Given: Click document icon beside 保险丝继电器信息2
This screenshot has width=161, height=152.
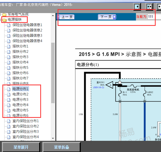Looking at the screenshot, I should [9, 30].
